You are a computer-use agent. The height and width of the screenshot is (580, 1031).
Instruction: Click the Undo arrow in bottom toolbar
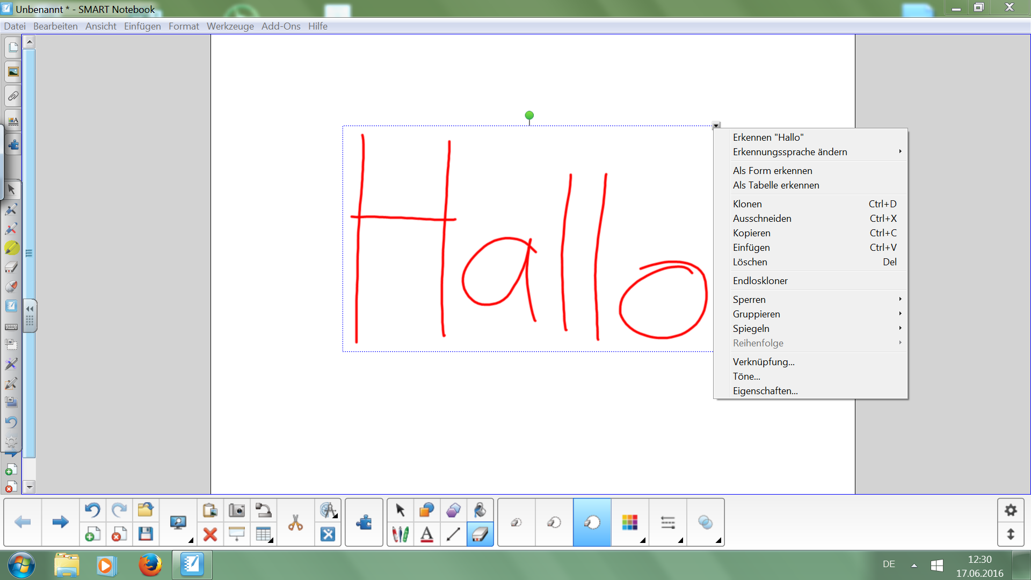(x=92, y=510)
